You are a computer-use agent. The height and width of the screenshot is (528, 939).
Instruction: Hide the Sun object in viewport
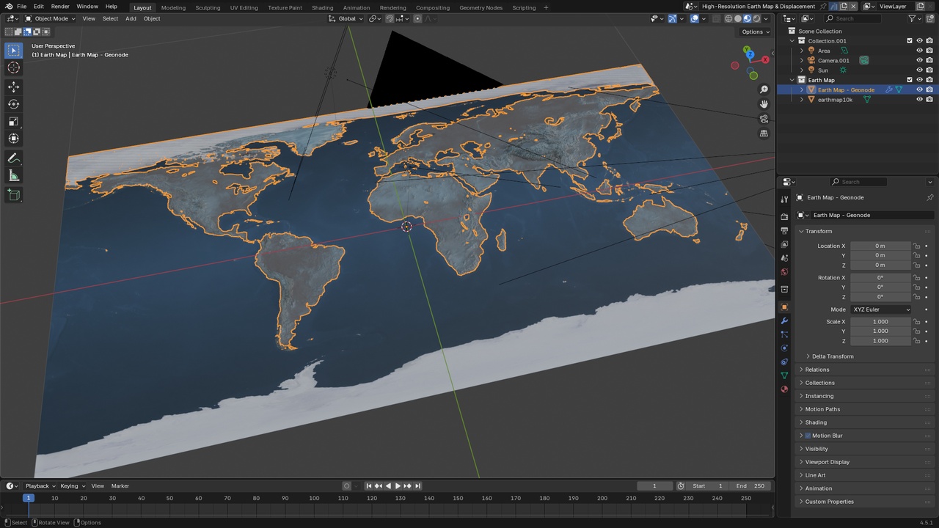point(919,70)
